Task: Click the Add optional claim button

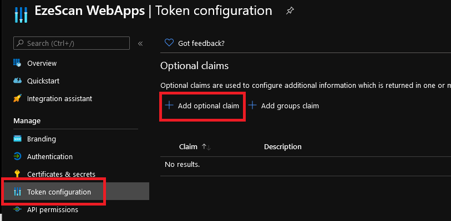Action: [202, 106]
